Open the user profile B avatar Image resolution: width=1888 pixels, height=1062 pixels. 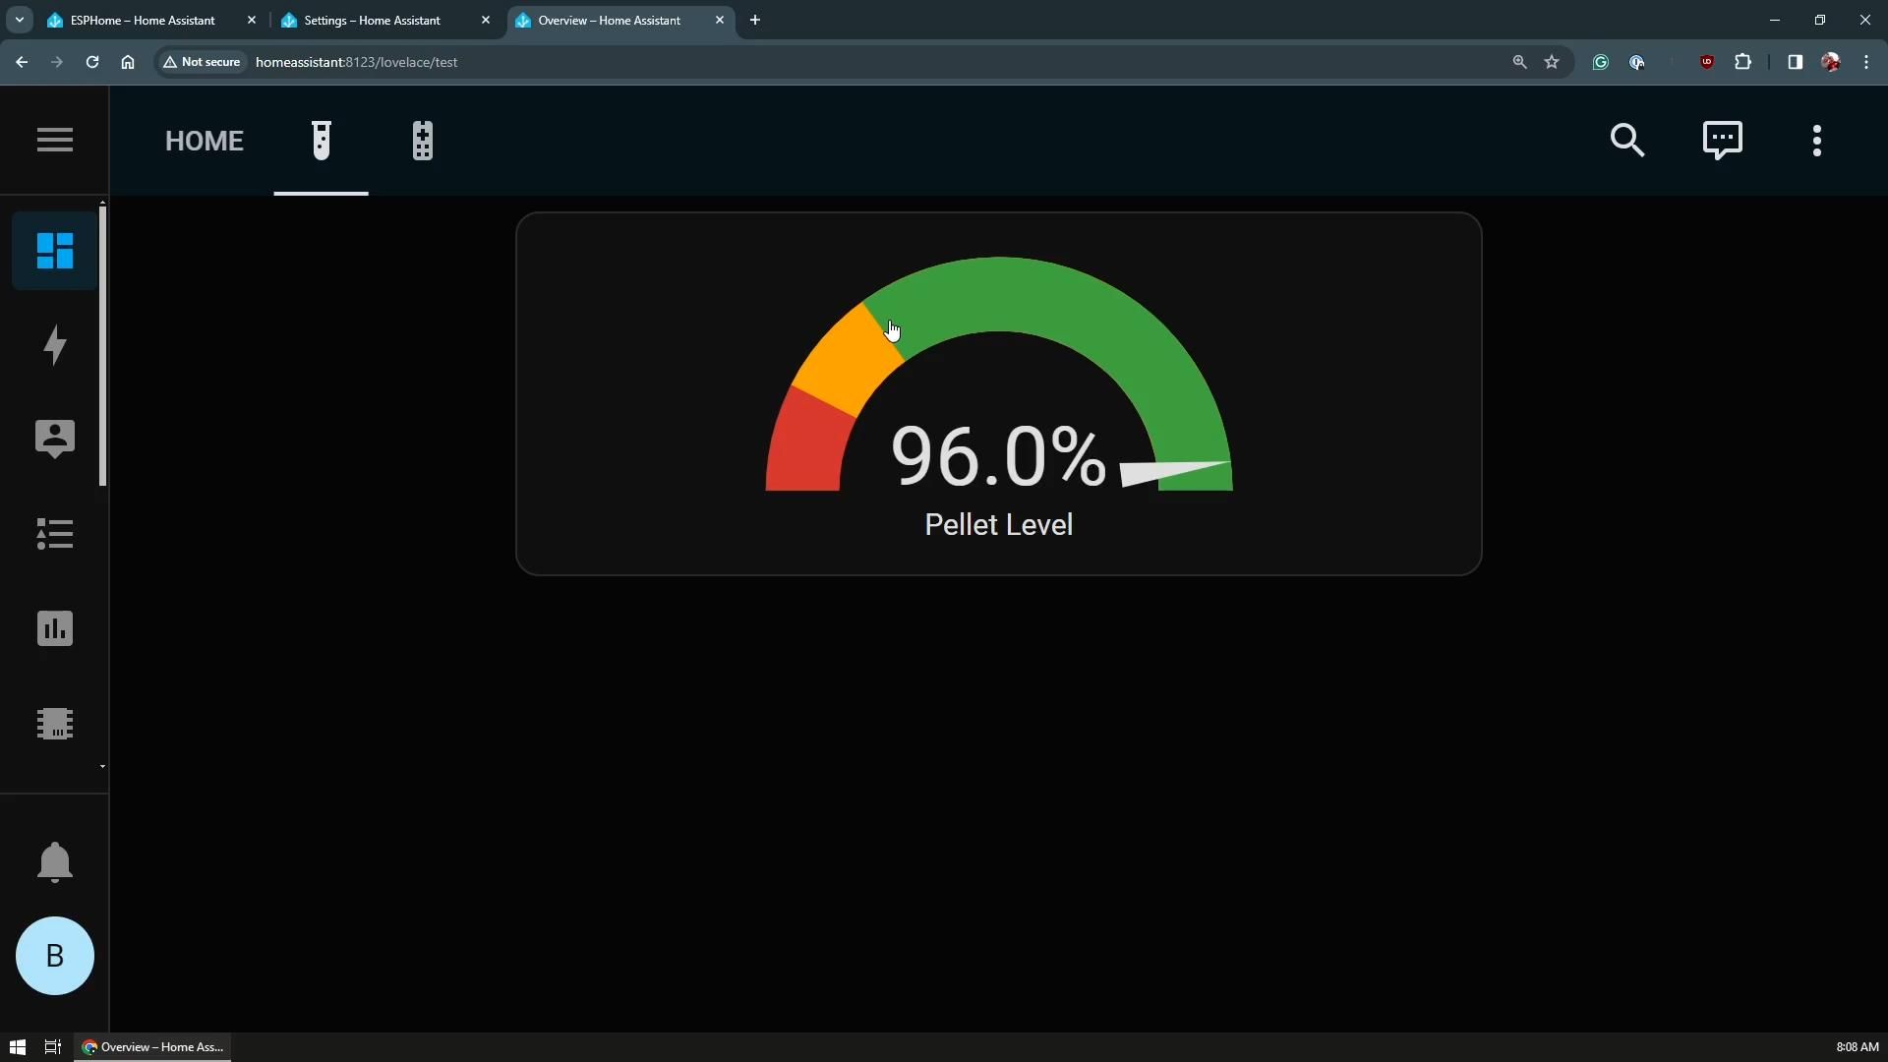(55, 956)
